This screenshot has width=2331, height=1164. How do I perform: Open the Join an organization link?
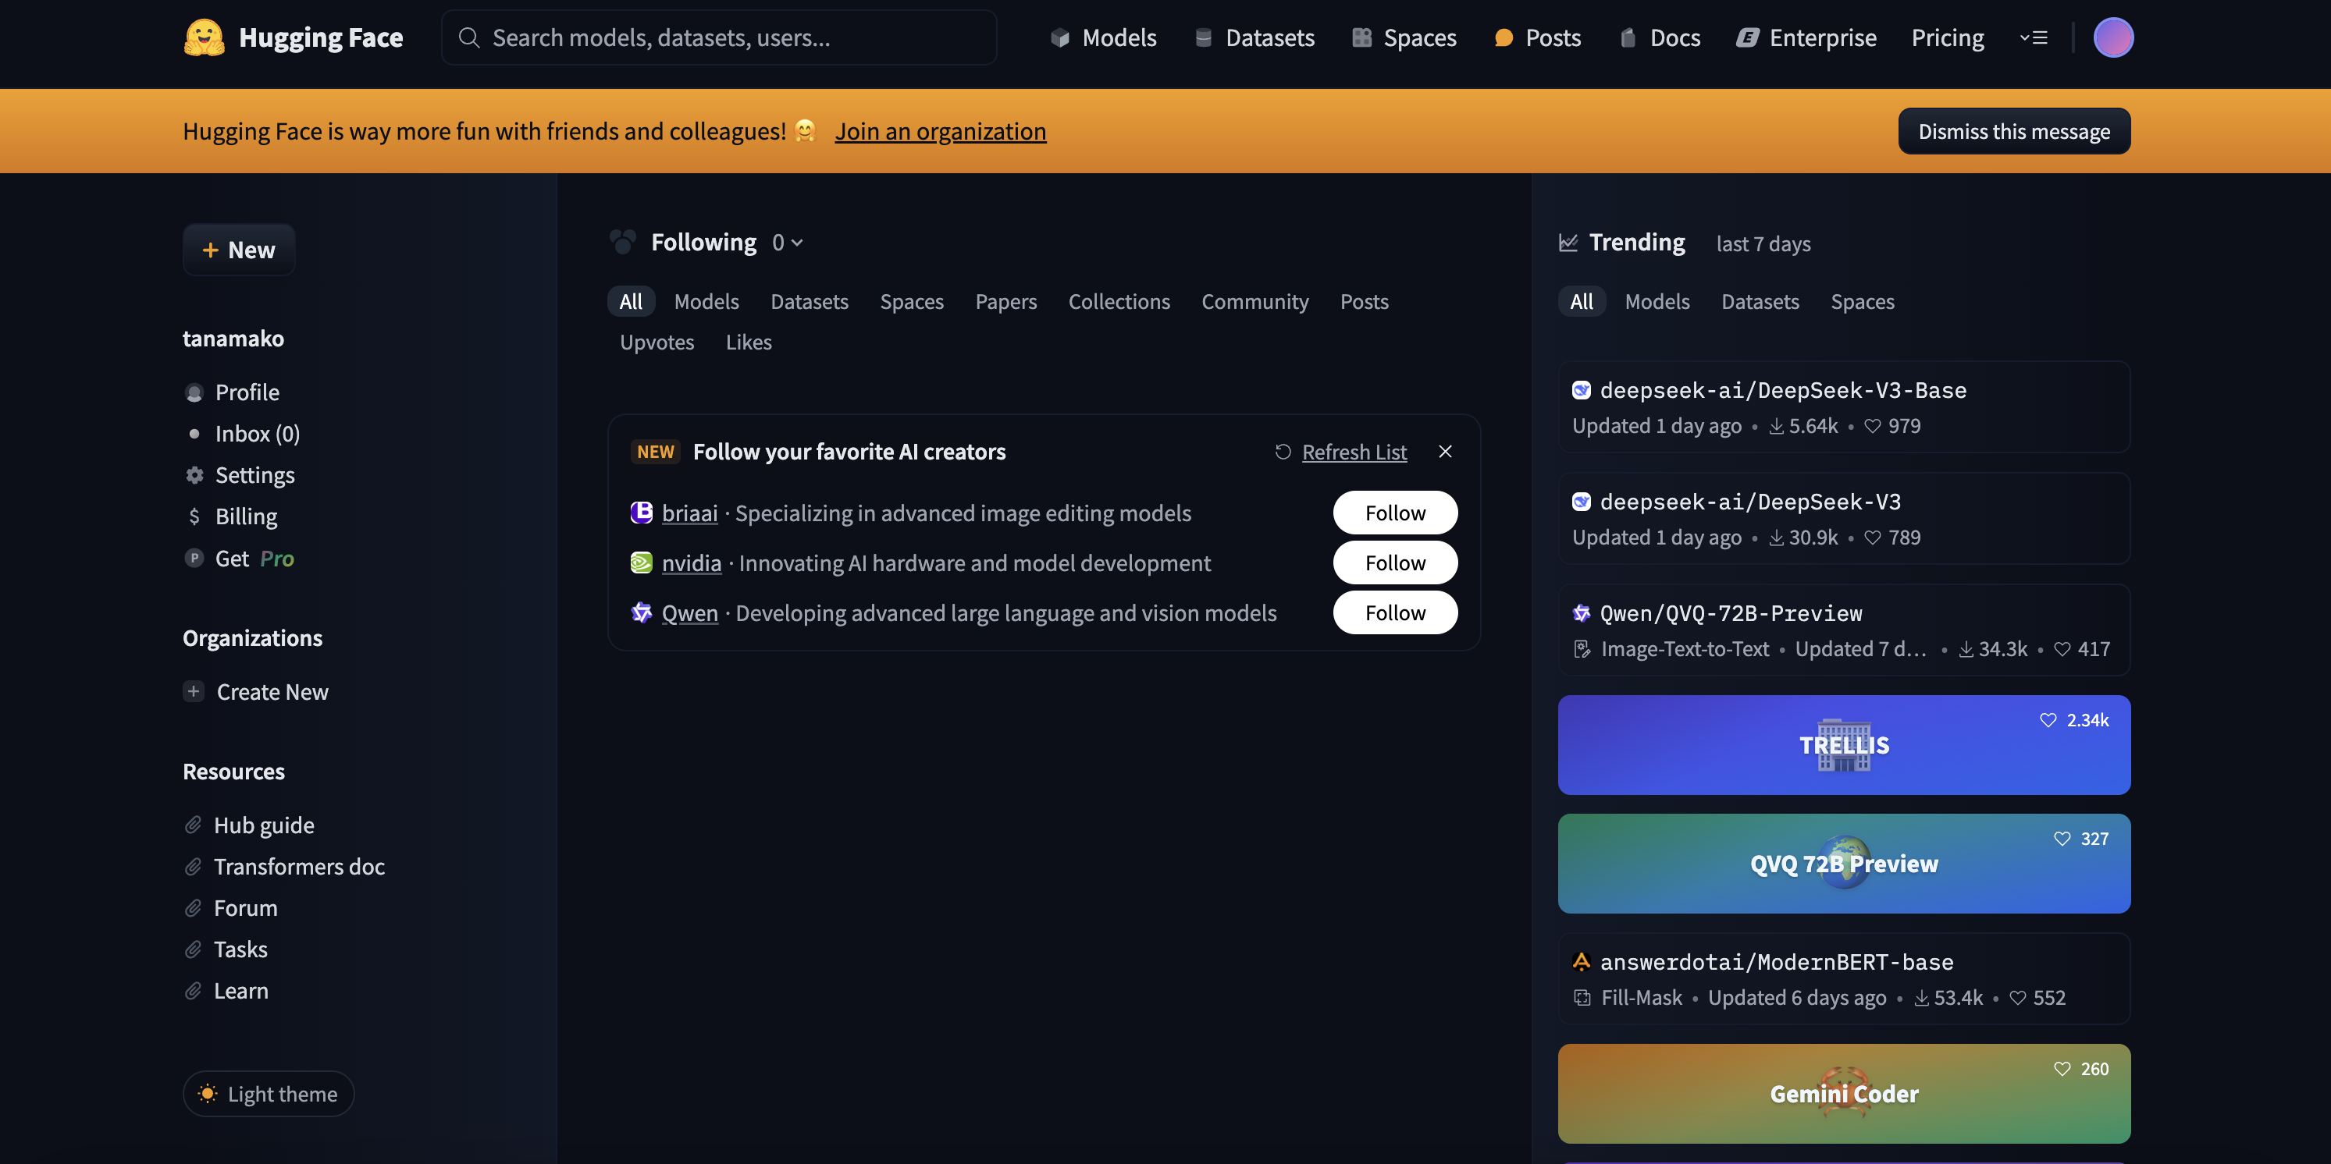pyautogui.click(x=939, y=131)
